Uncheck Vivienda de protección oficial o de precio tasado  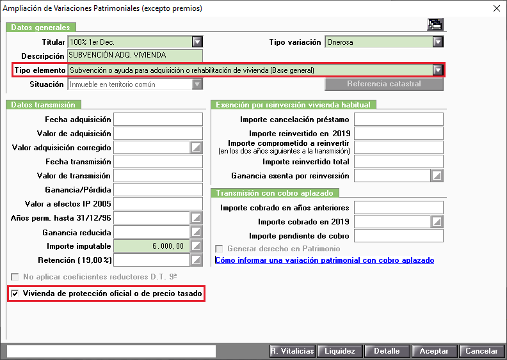click(x=15, y=293)
